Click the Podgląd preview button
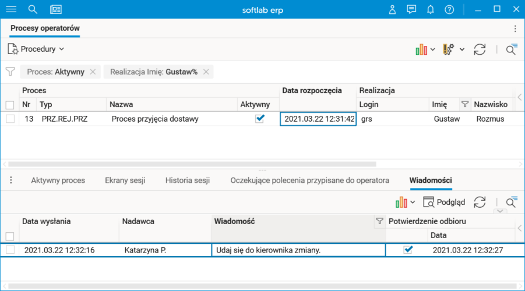Screen dimensions: 525x291 pos(444,202)
